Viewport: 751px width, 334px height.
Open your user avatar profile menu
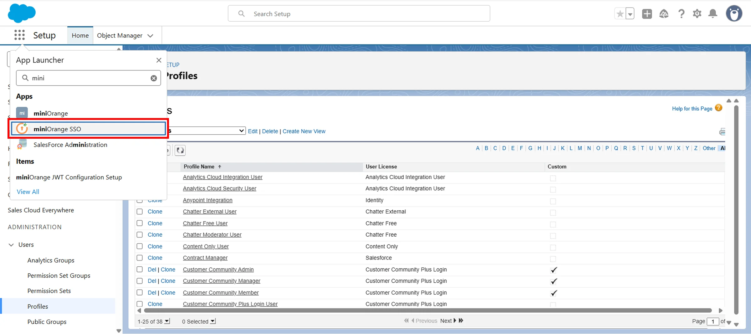click(734, 13)
